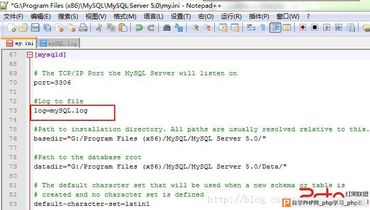Toggle word wrap toolbar icon
The width and height of the screenshot is (370, 210).
pos(251,28)
